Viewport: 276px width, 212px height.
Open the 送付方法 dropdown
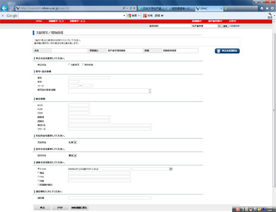point(75,156)
